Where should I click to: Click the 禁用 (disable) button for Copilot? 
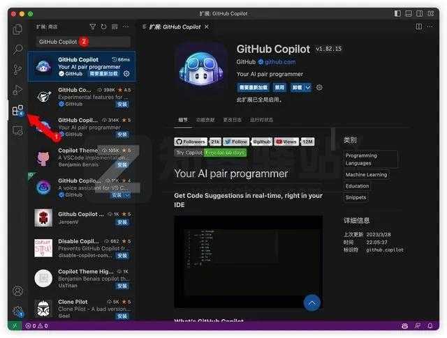(279, 88)
